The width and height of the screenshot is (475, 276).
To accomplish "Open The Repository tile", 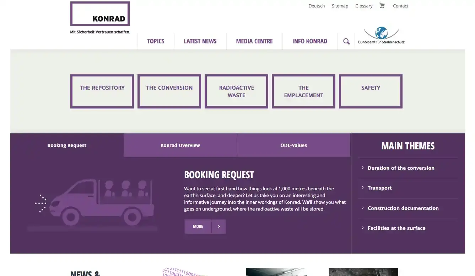I will click(x=102, y=91).
